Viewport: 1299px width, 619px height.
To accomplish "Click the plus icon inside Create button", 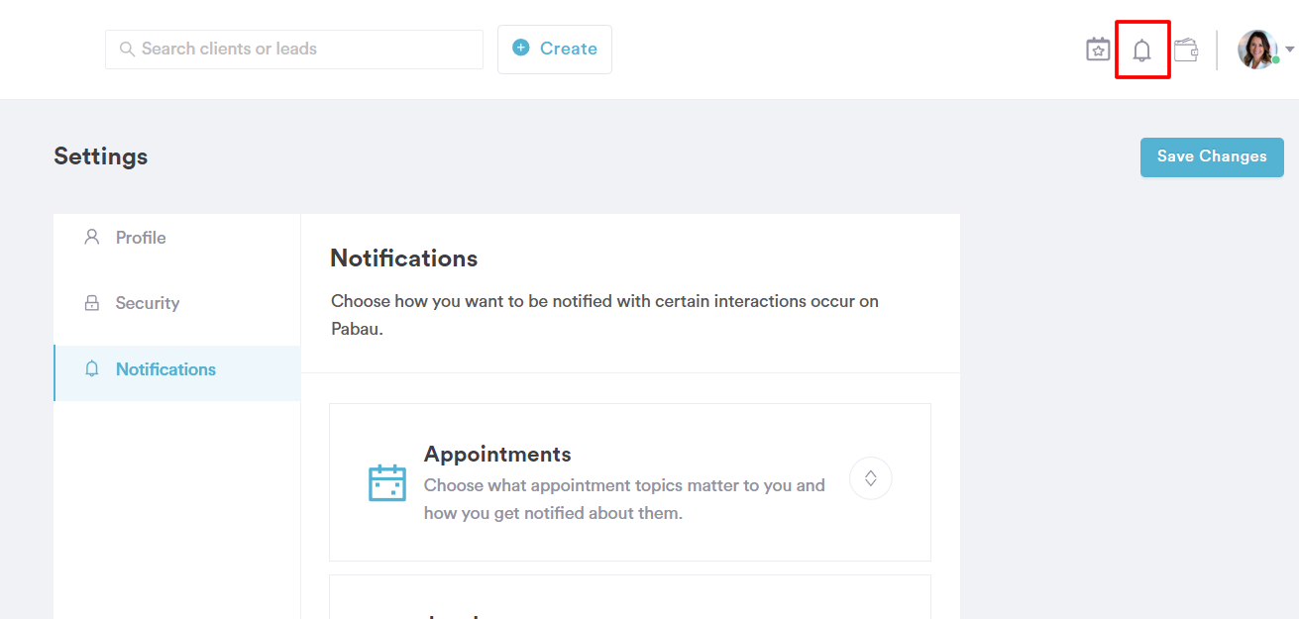I will pyautogui.click(x=521, y=48).
